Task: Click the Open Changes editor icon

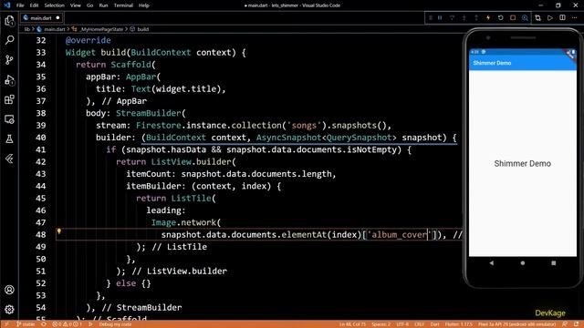Action: tap(537, 18)
